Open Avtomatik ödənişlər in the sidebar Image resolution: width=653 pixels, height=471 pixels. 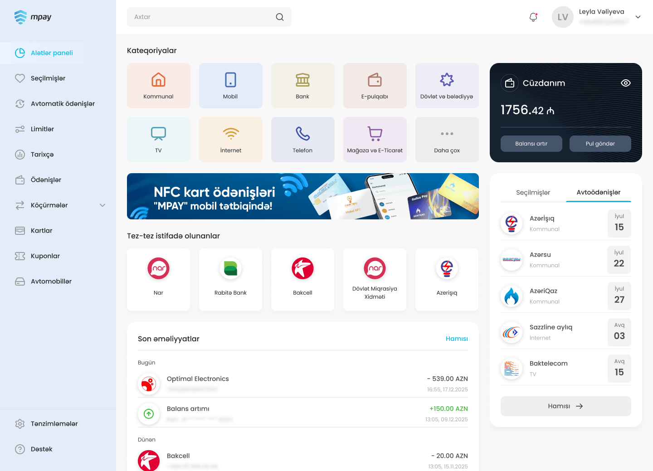[63, 104]
